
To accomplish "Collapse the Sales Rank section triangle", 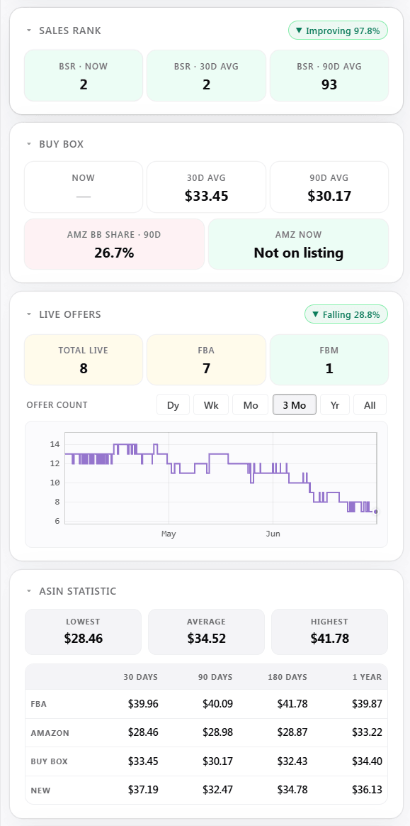I will pos(29,31).
